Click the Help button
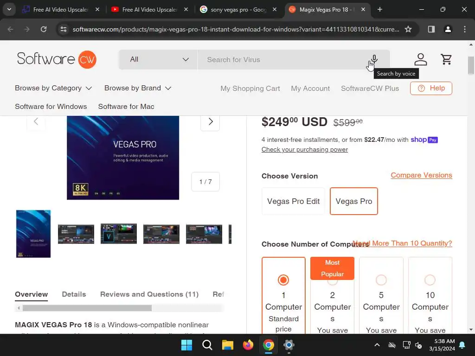475x356 pixels. [x=431, y=88]
